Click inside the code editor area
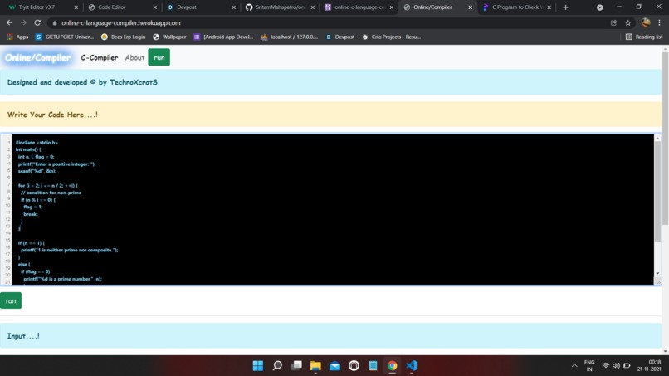The height and width of the screenshot is (376, 669). pos(332,209)
